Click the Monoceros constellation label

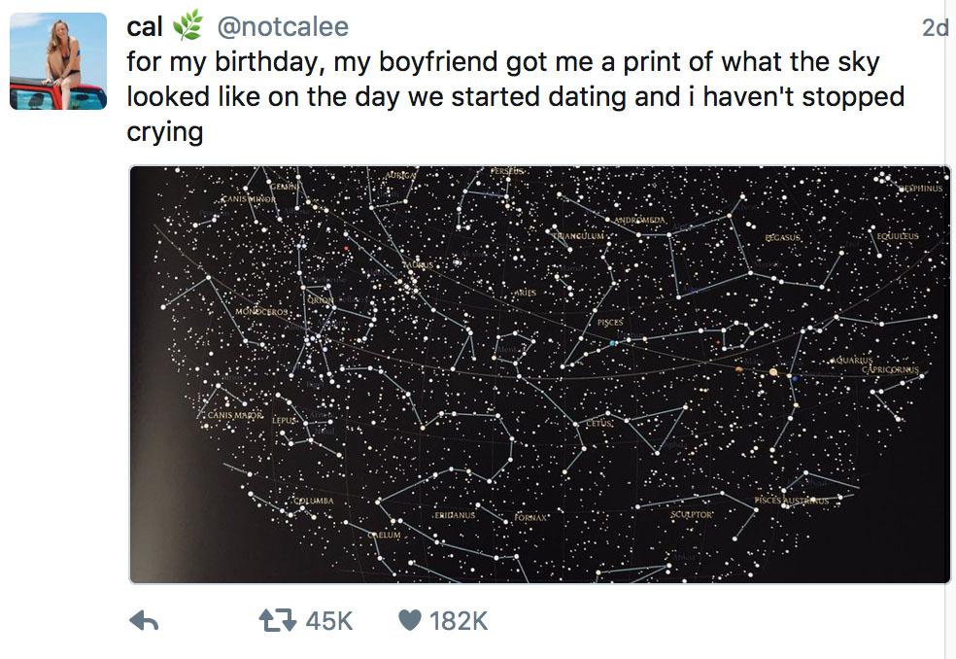262,312
